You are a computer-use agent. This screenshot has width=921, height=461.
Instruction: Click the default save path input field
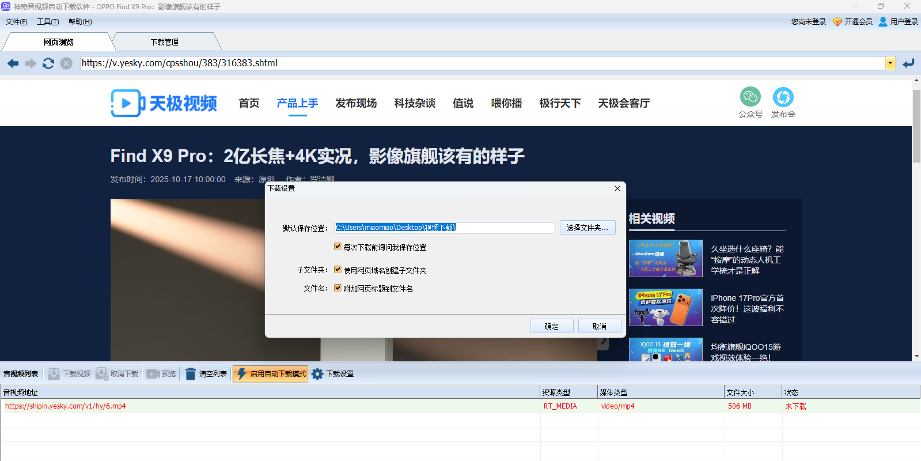pyautogui.click(x=444, y=228)
